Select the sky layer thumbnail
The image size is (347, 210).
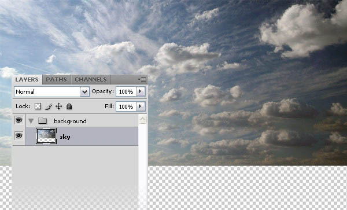click(x=46, y=136)
